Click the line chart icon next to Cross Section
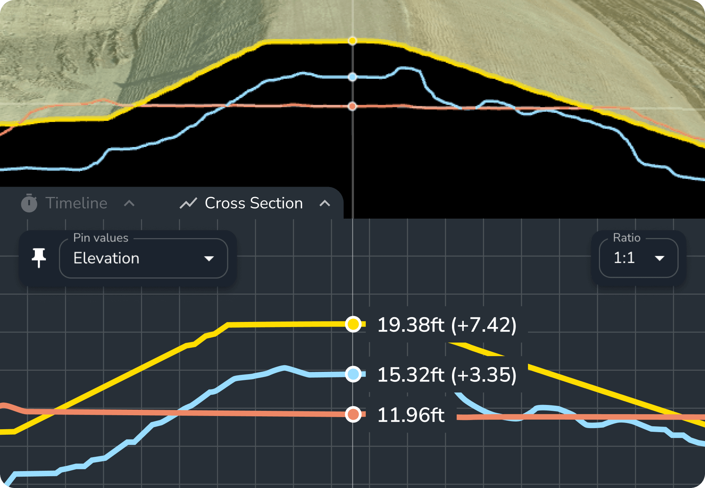 tap(188, 203)
